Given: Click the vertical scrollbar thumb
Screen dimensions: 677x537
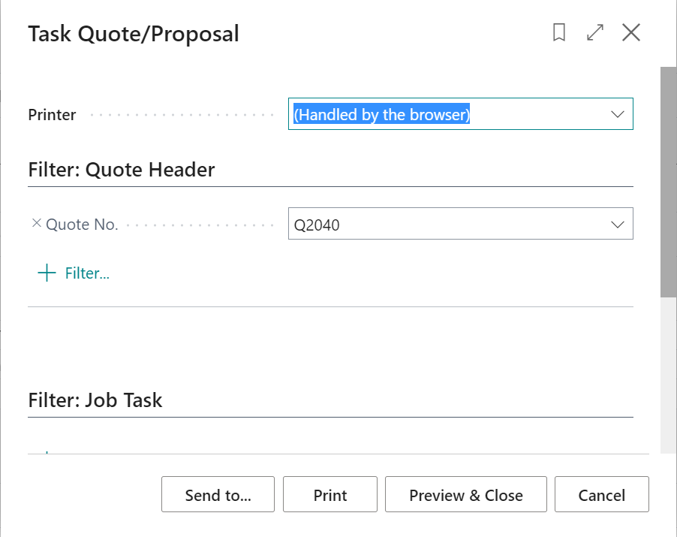Looking at the screenshot, I should click(668, 180).
